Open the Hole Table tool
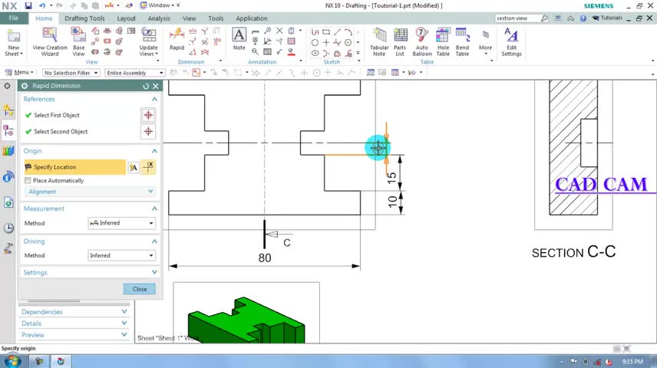 pos(443,42)
